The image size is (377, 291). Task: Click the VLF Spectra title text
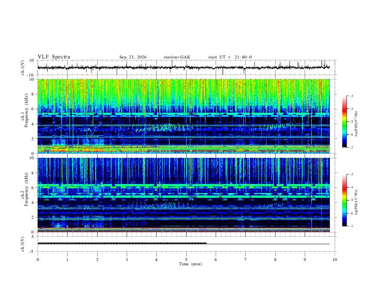(x=54, y=57)
